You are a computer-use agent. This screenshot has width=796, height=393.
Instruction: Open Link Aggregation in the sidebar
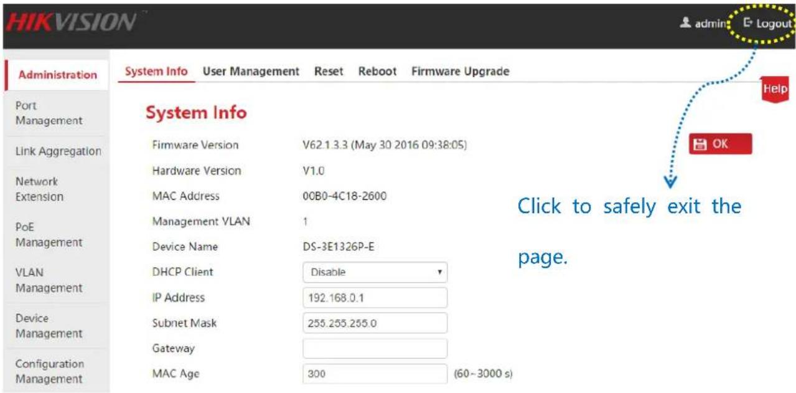57,151
